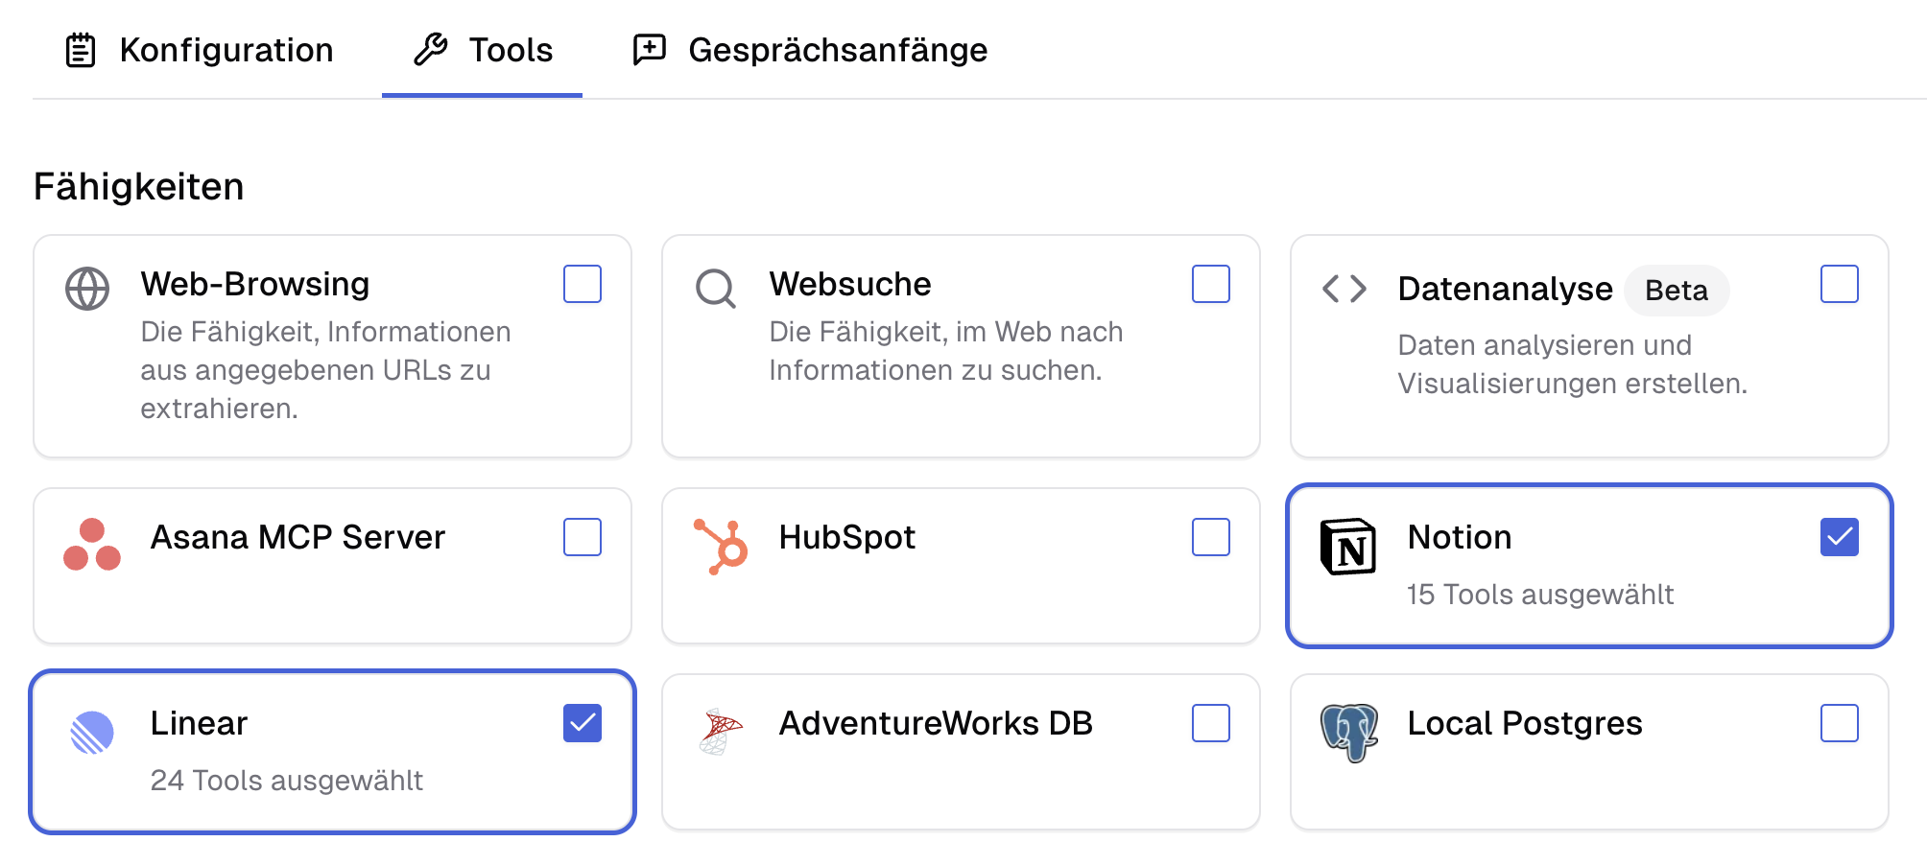Screen dimensions: 1927x865
Task: Click the Linear label
Action: click(x=199, y=723)
